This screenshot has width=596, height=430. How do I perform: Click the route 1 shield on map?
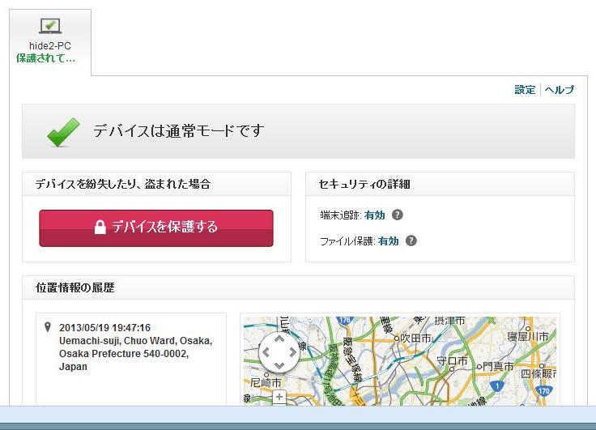coord(497,386)
